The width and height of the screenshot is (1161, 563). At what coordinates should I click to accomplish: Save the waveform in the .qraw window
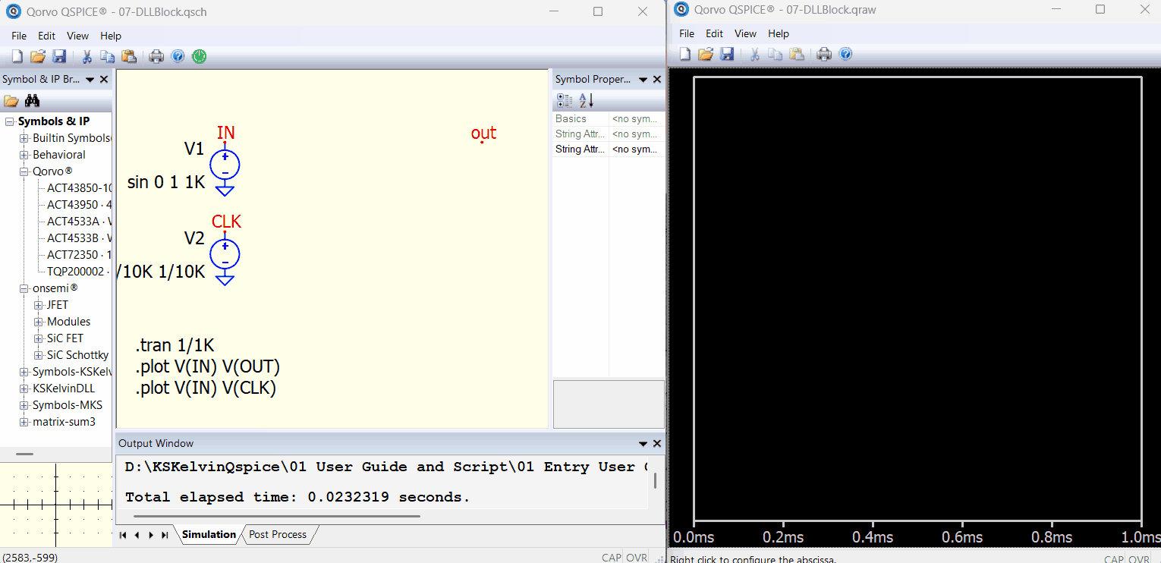pyautogui.click(x=727, y=54)
